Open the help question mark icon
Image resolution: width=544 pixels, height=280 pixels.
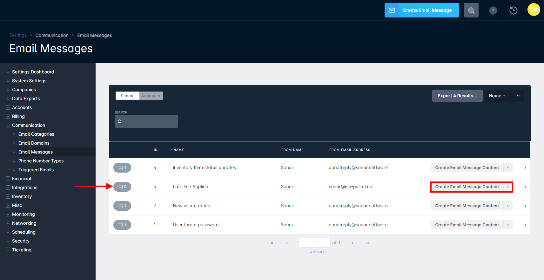point(493,10)
